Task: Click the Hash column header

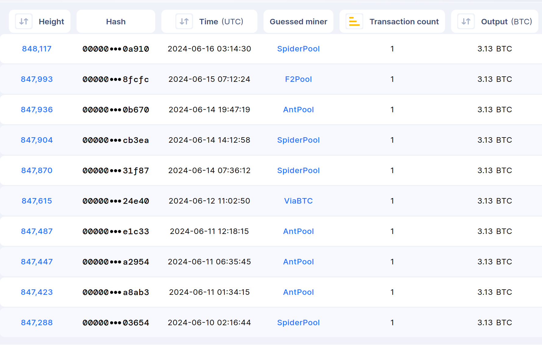Action: pyautogui.click(x=116, y=22)
